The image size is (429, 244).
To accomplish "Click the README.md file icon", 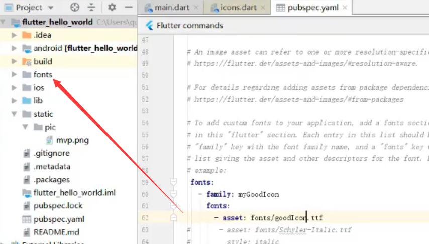I will coord(26,232).
